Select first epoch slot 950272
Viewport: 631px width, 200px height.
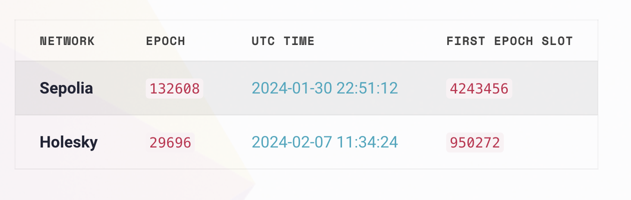click(x=475, y=143)
